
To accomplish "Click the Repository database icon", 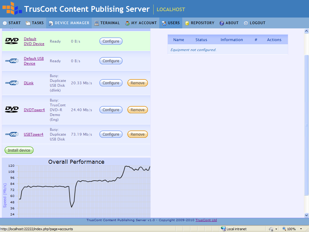I will [187, 23].
